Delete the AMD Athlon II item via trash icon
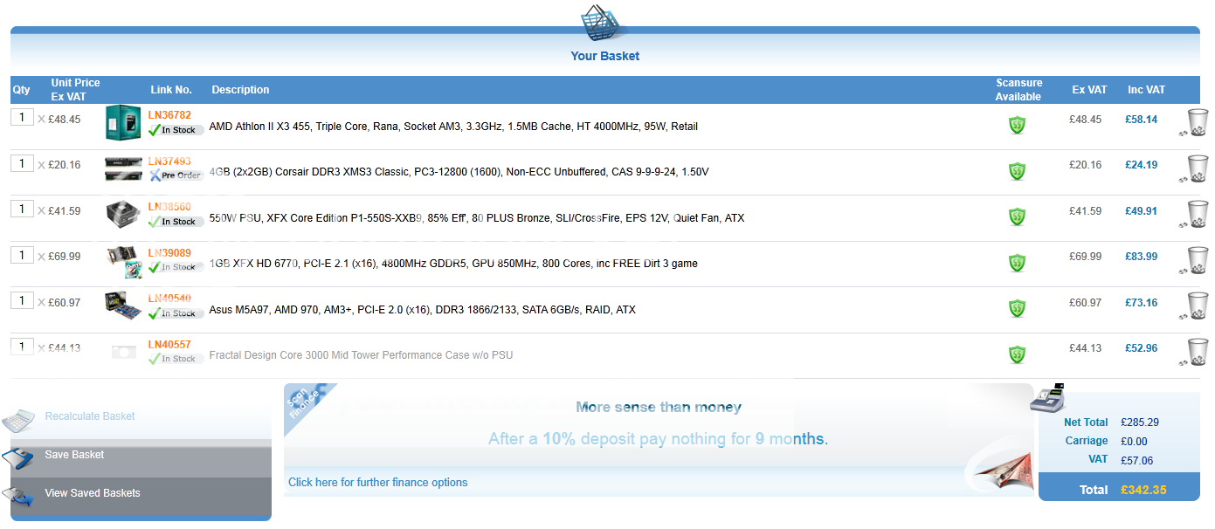The image size is (1215, 529). pyautogui.click(x=1198, y=122)
